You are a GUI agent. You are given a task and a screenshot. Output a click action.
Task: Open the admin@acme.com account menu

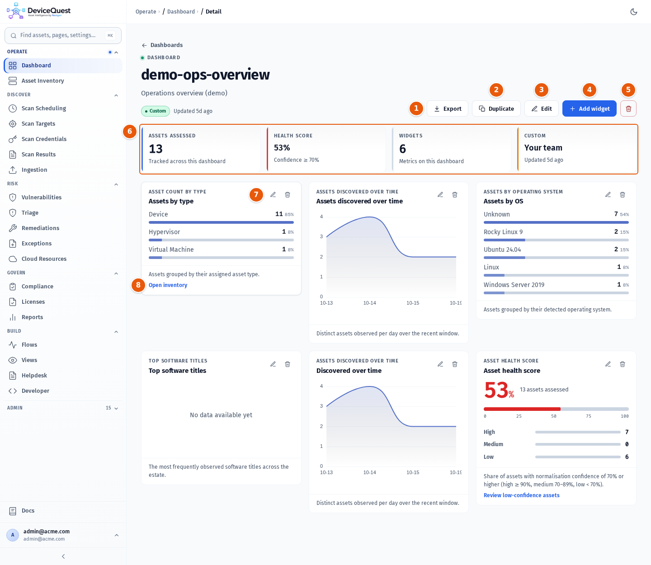tap(63, 535)
